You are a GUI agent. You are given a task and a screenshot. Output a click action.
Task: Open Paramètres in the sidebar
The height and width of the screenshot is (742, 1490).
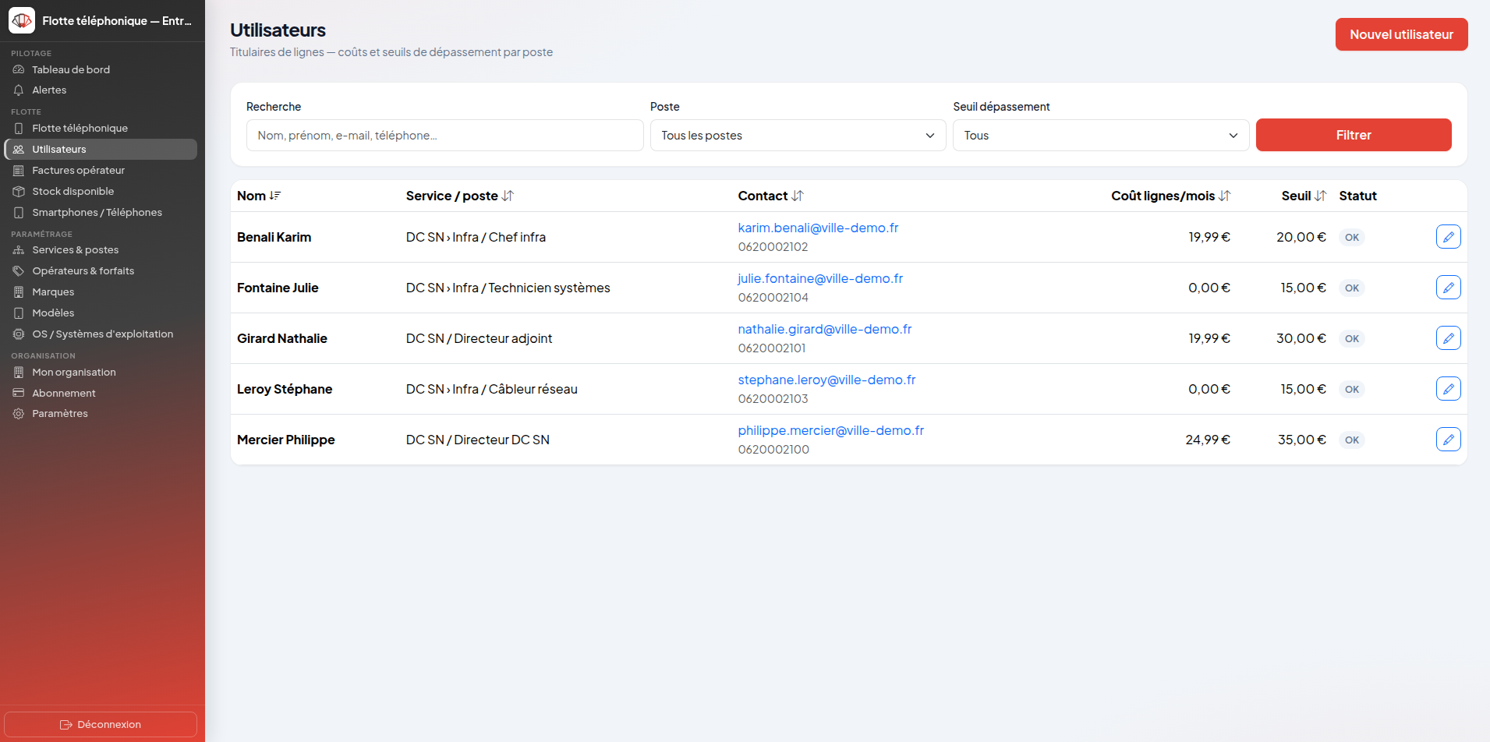point(101,413)
